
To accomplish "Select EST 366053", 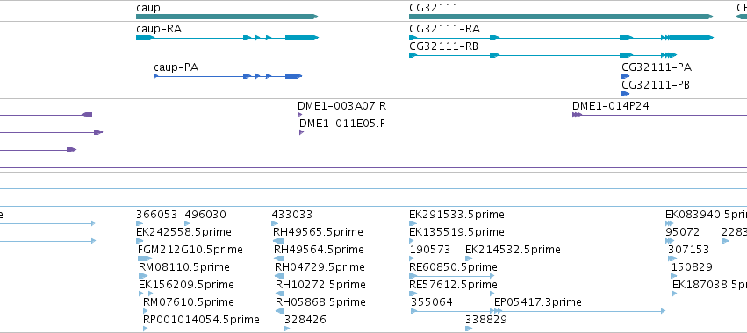I will pos(157,215).
